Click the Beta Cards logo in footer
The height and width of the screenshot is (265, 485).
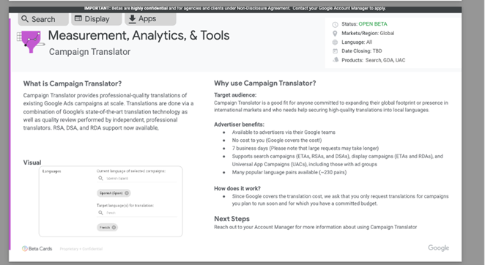pos(37,249)
